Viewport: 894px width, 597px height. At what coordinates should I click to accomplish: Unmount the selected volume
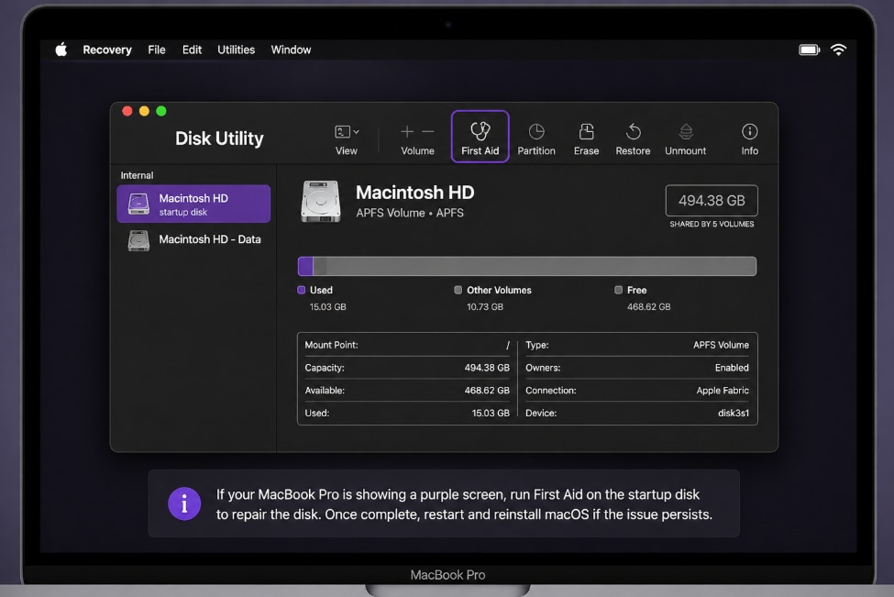(x=685, y=138)
